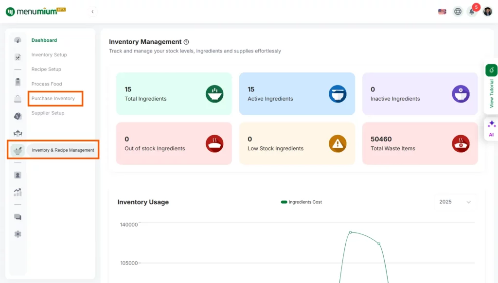Image resolution: width=498 pixels, height=283 pixels.
Task: Click the help icon beside Inventory Management
Action: tap(186, 42)
